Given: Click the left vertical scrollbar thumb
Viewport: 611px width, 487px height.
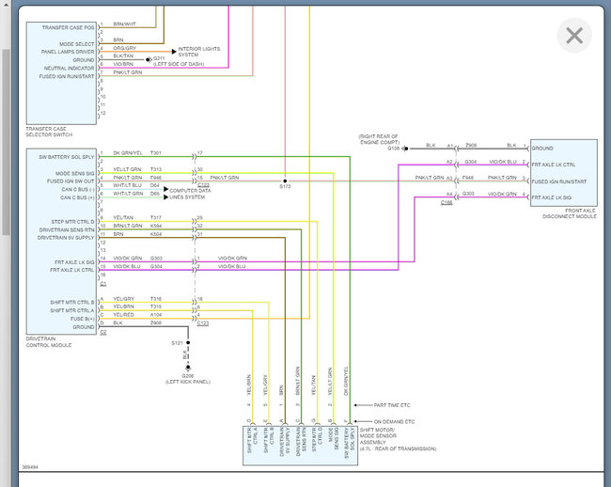Looking at the screenshot, I should [6, 142].
